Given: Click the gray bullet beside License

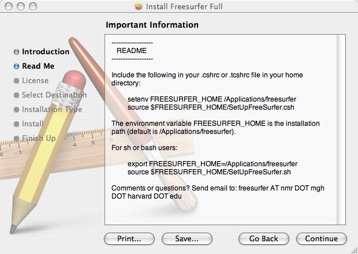Looking at the screenshot, I should click(16, 81).
